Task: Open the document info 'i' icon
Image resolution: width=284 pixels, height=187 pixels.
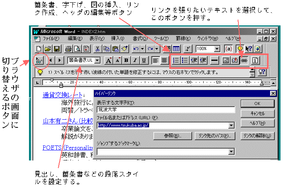Action: point(255,60)
